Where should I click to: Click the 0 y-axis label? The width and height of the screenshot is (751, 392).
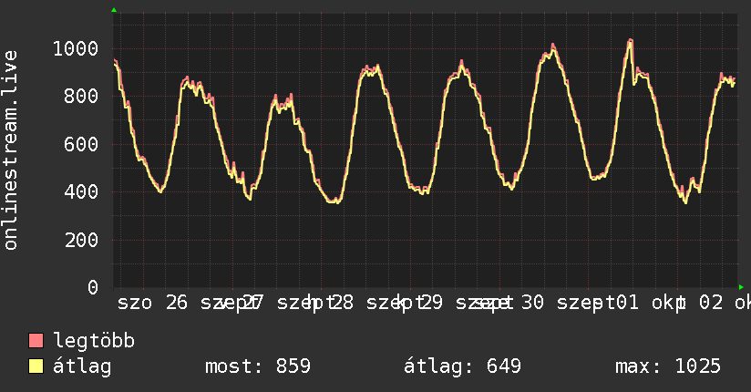[92, 287]
